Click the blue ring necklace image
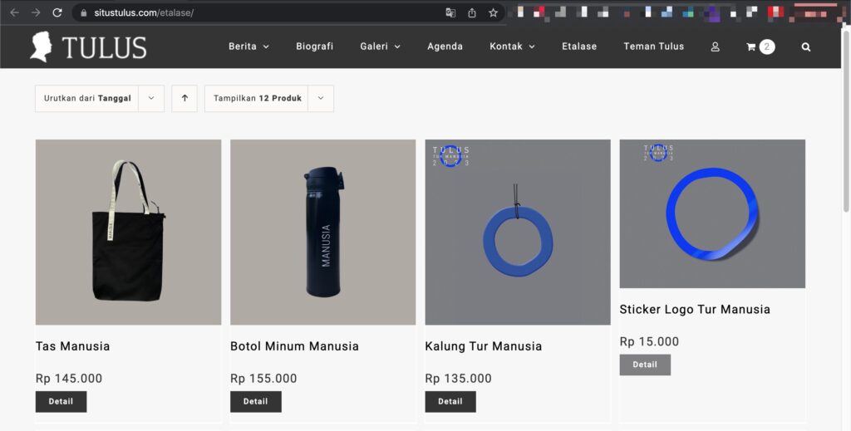 coord(518,232)
